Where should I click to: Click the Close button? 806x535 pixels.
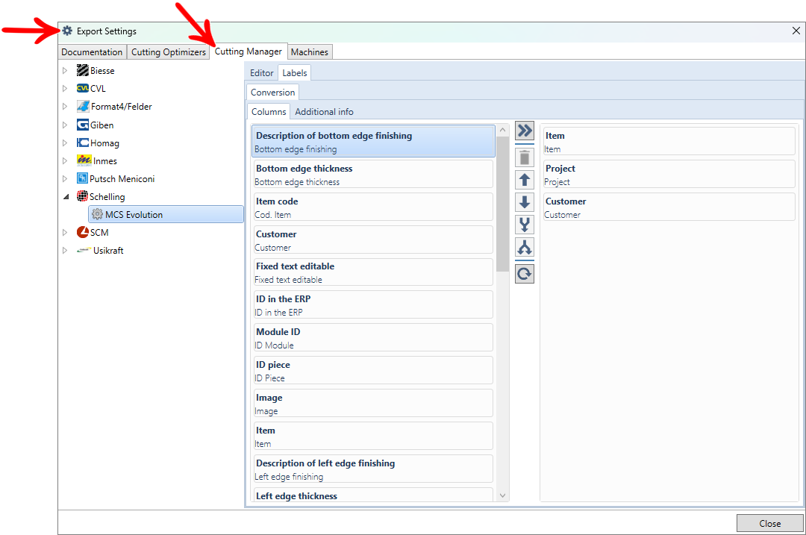pyautogui.click(x=769, y=523)
